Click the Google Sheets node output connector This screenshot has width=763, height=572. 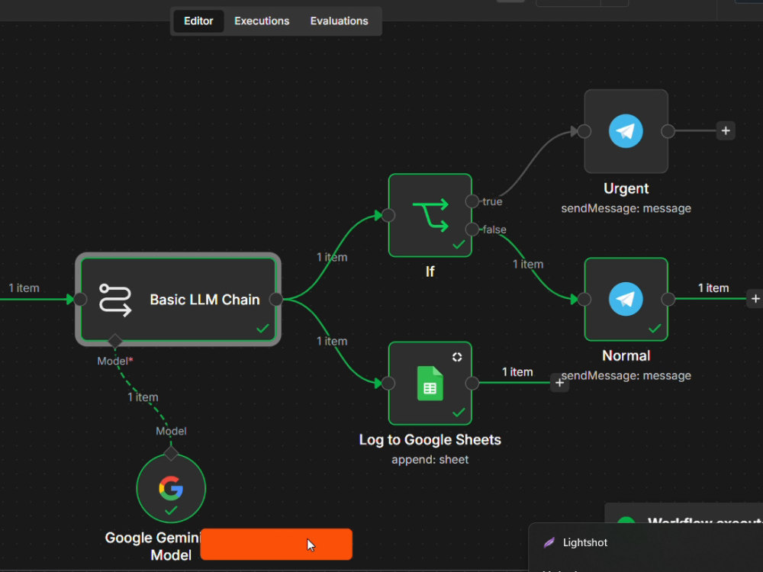(472, 384)
